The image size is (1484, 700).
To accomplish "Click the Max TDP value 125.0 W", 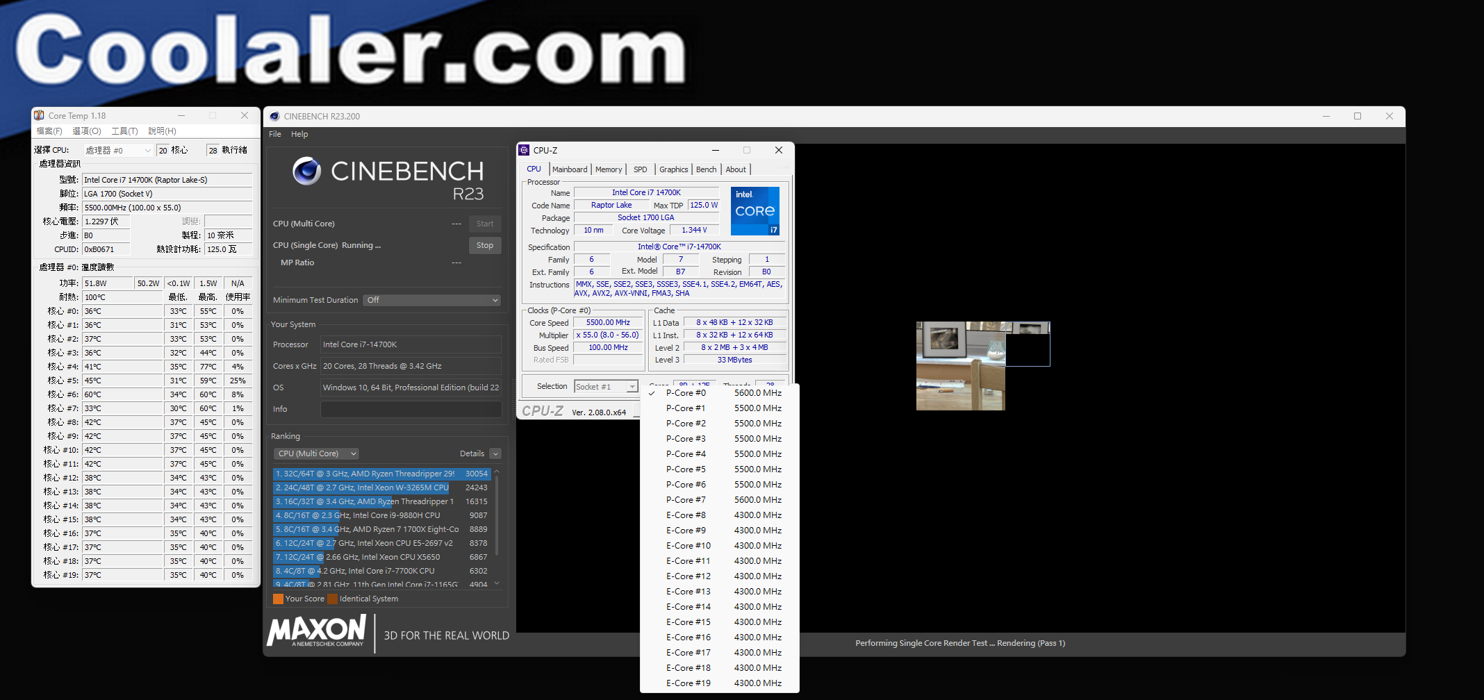I will (704, 205).
